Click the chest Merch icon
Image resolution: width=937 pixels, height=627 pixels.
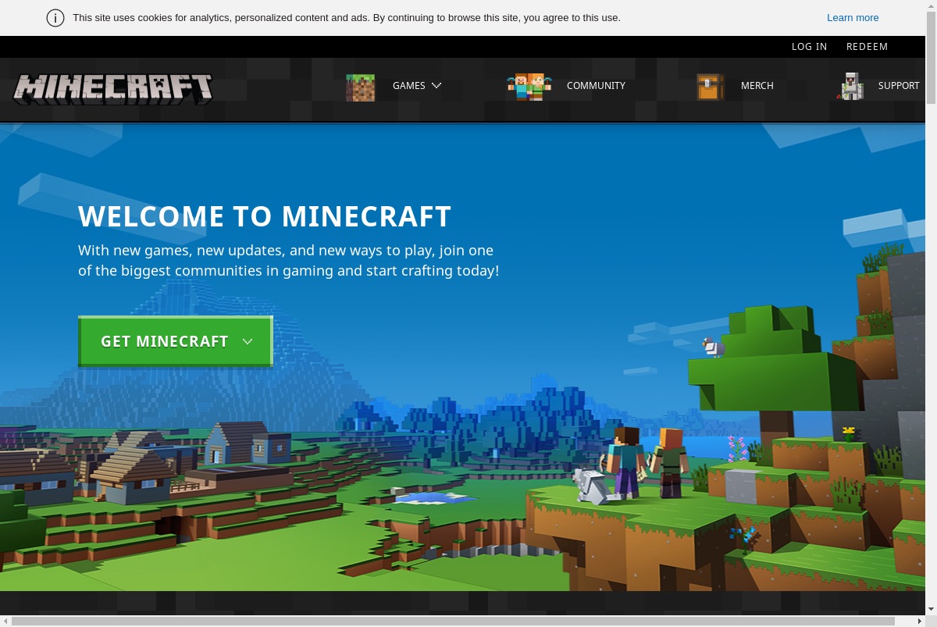(x=711, y=87)
